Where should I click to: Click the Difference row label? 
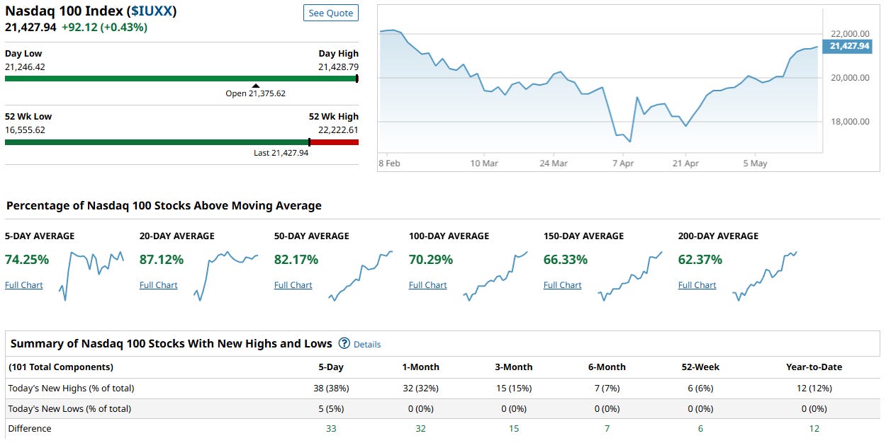(30, 428)
